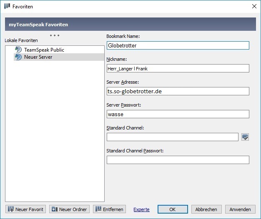Confirm the dialog with OK
This screenshot has height=219, width=261.
[x=173, y=209]
